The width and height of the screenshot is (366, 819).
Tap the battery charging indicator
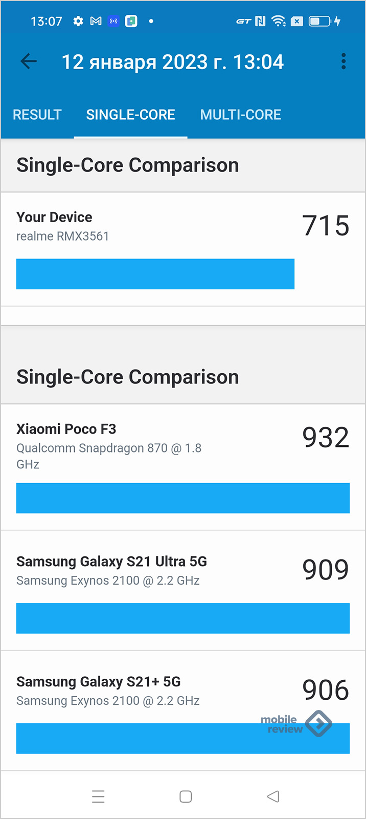tap(324, 21)
